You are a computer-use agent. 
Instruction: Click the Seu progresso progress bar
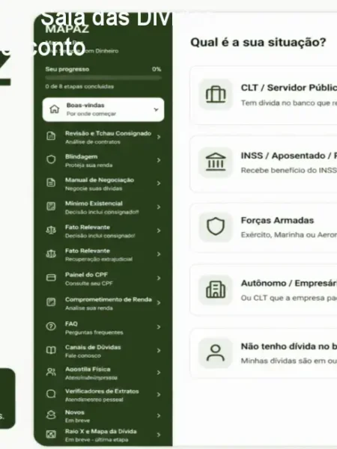pyautogui.click(x=103, y=78)
